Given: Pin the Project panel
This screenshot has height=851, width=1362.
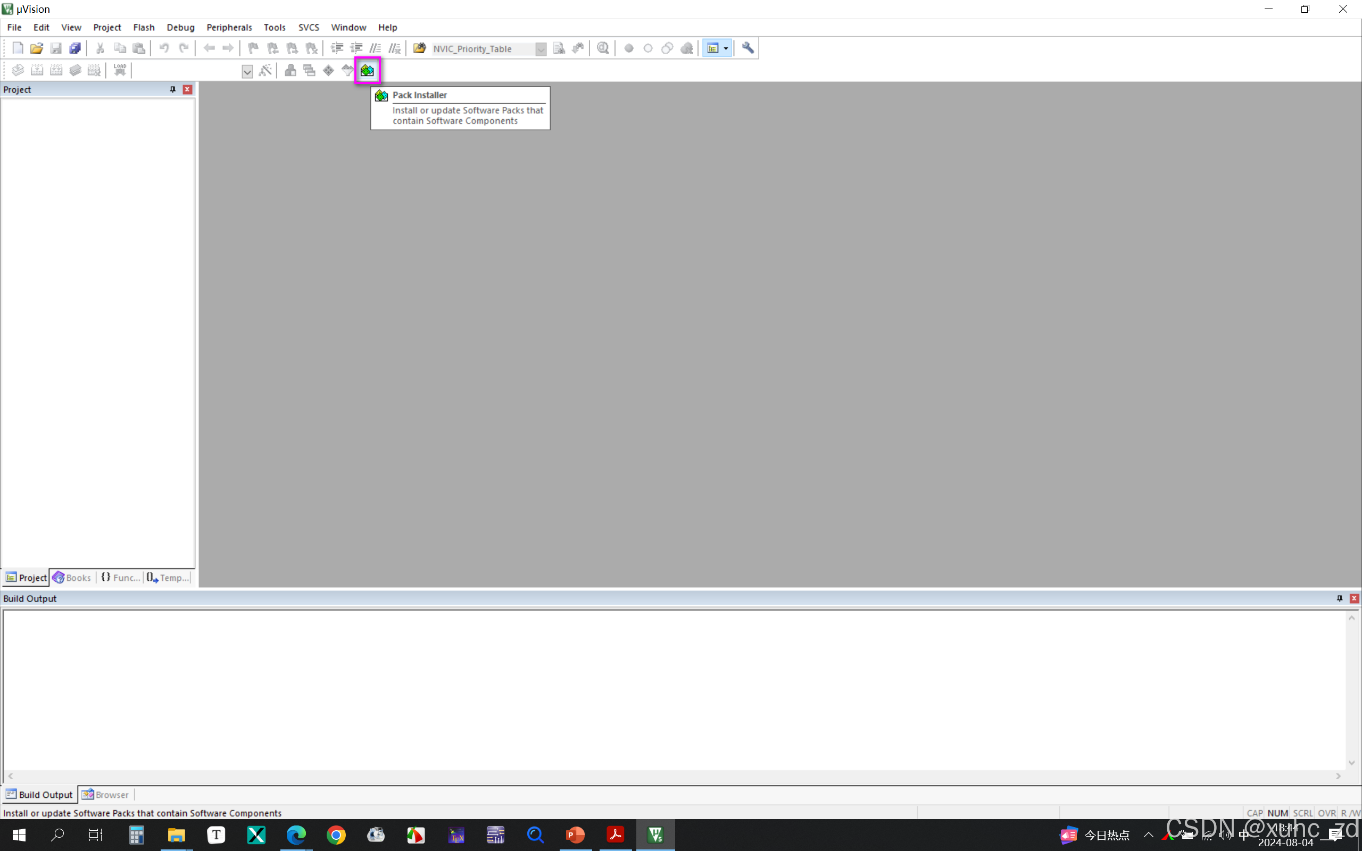Looking at the screenshot, I should (x=173, y=89).
